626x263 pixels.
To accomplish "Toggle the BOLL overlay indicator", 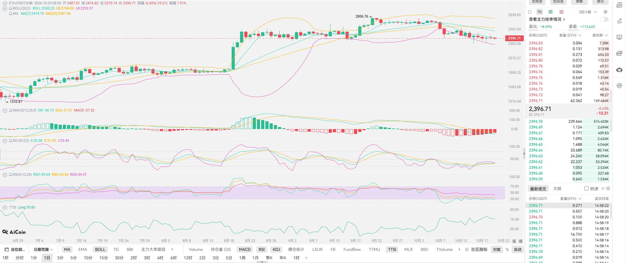I will [100, 249].
